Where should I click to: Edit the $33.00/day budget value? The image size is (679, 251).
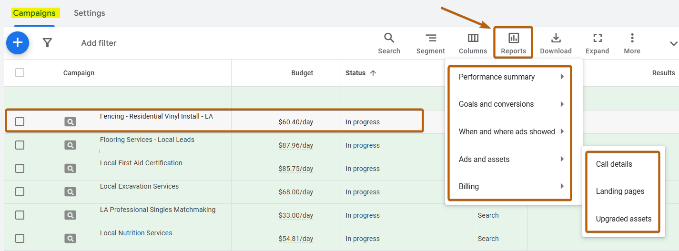pos(295,215)
